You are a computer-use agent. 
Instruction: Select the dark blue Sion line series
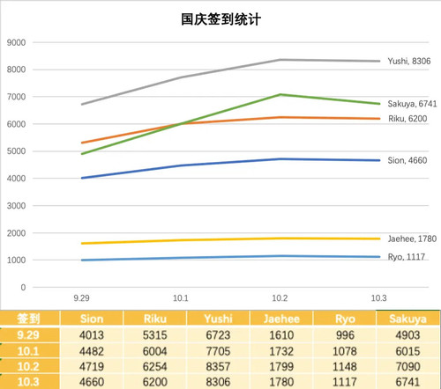coord(230,162)
